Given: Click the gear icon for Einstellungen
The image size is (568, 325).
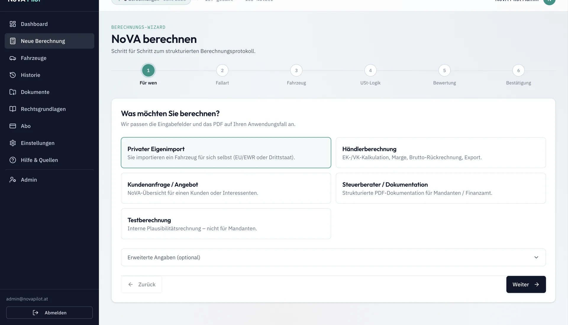Looking at the screenshot, I should [x=12, y=143].
